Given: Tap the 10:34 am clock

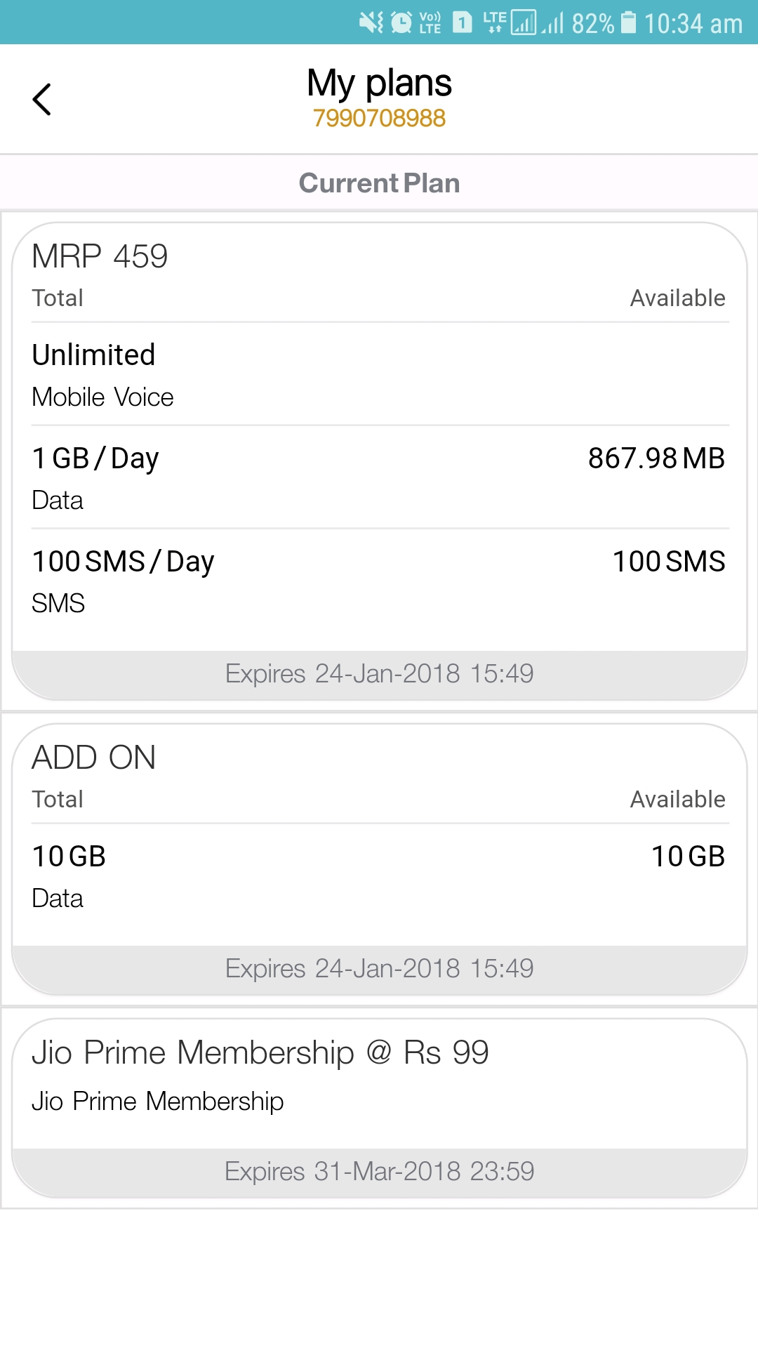Looking at the screenshot, I should (693, 23).
